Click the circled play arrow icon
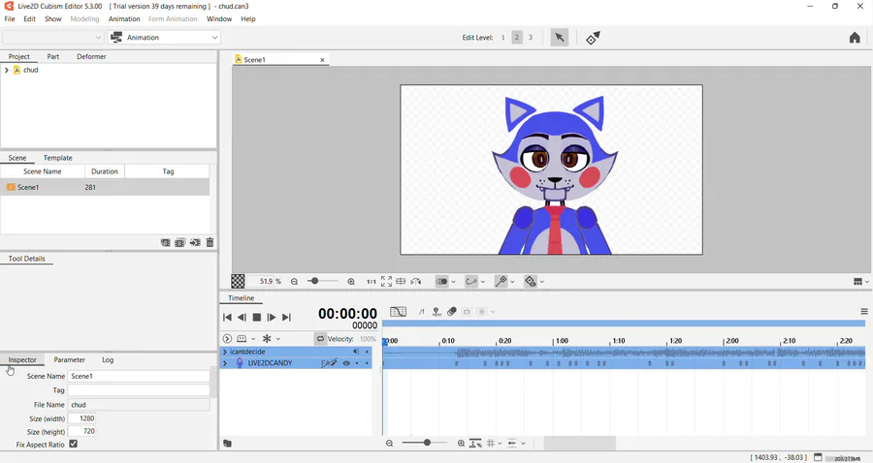The width and height of the screenshot is (873, 463). (x=227, y=338)
